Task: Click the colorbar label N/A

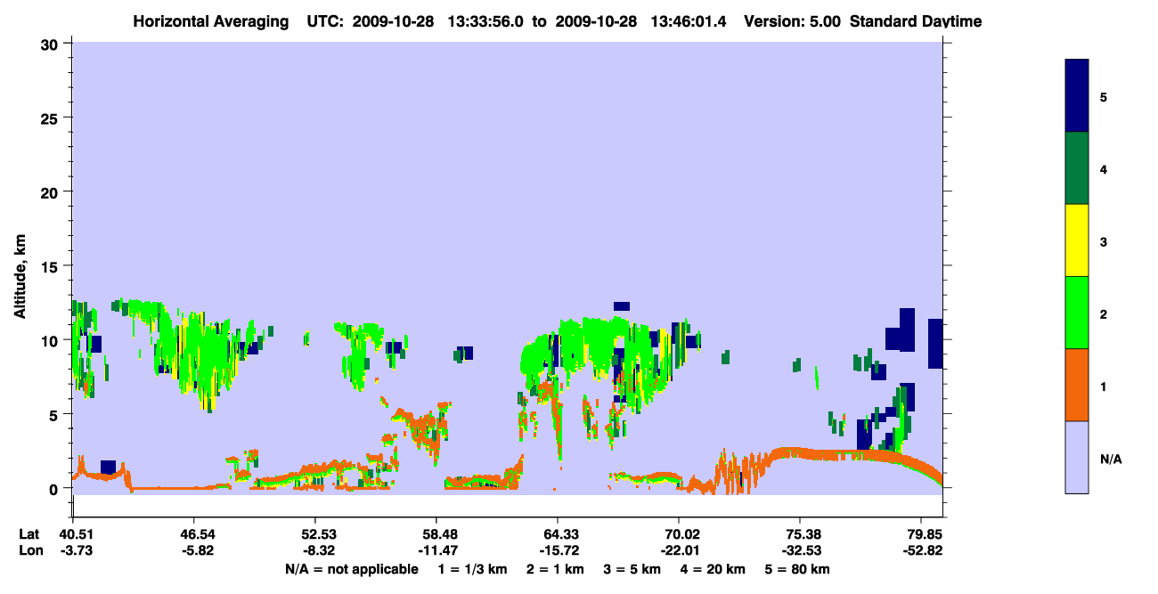Action: 1110,460
